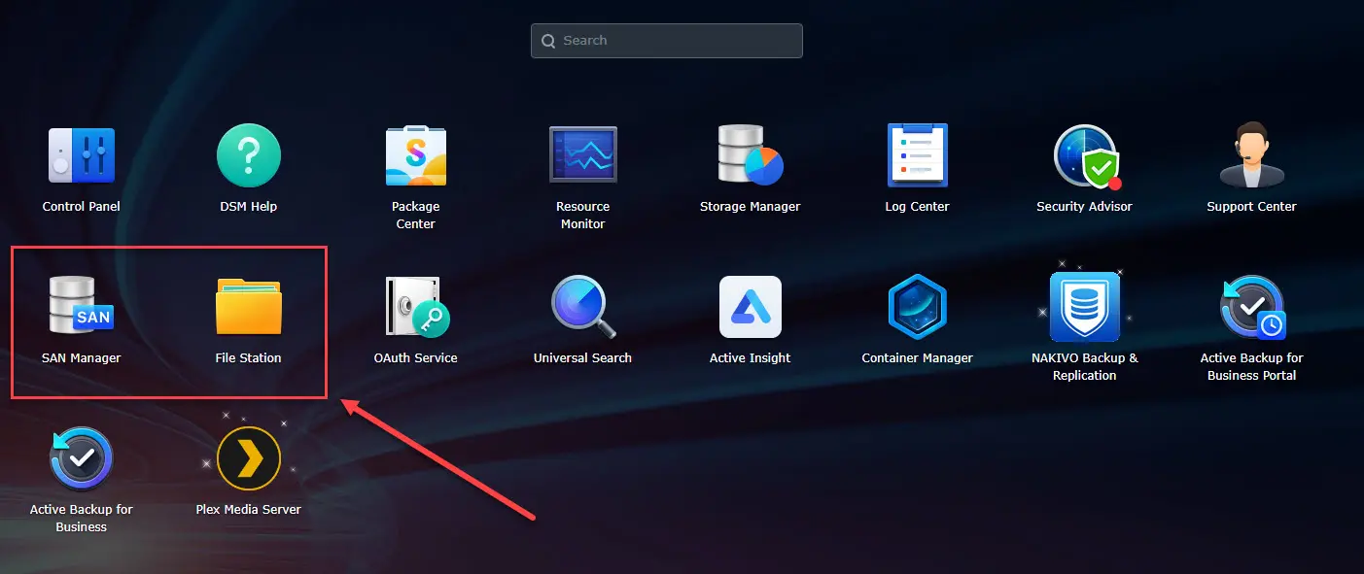Open the Control Panel app icon

[x=82, y=155]
